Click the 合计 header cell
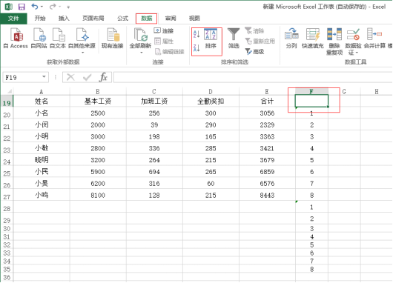Viewport: 393px width, 283px height. point(267,101)
